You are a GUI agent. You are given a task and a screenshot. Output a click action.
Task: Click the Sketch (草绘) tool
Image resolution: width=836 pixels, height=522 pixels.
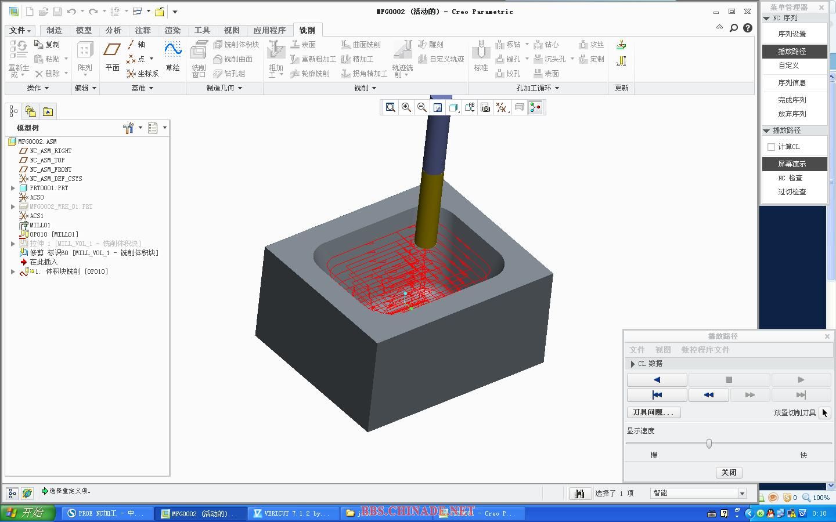[173, 57]
